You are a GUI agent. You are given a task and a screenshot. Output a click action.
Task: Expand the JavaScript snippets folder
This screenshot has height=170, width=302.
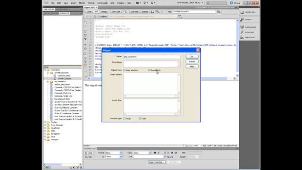point(45,128)
